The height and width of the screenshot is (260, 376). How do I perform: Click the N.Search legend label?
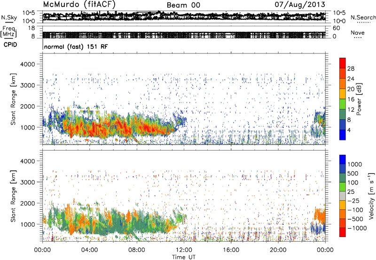[363, 17]
